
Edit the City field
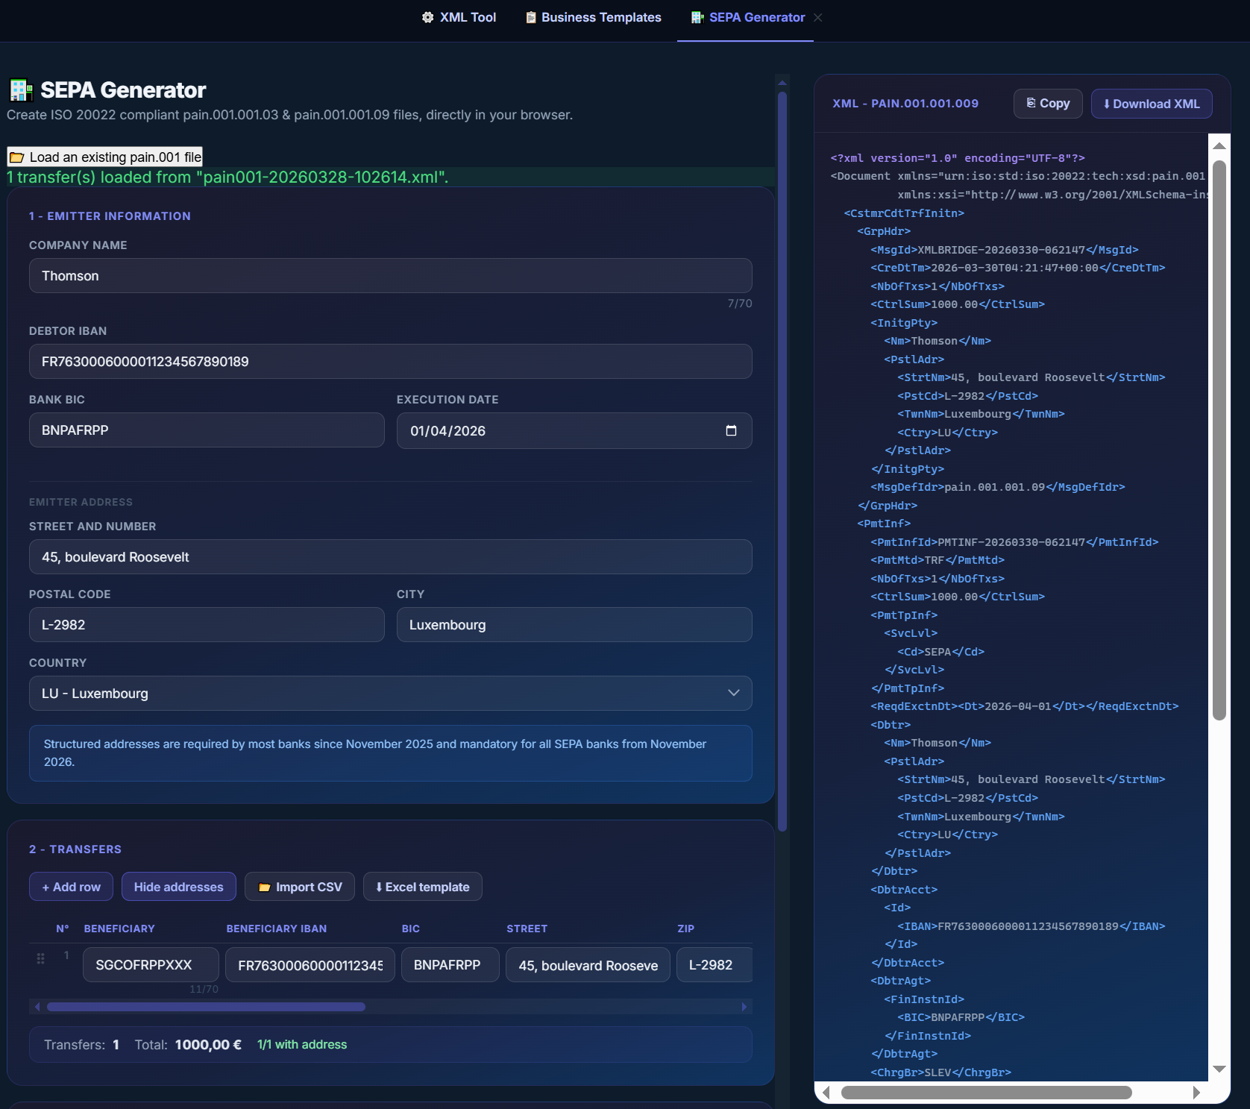click(574, 624)
